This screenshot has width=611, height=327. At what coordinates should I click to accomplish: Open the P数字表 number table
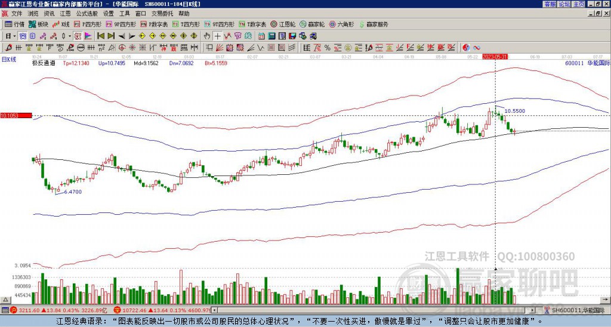(x=154, y=24)
